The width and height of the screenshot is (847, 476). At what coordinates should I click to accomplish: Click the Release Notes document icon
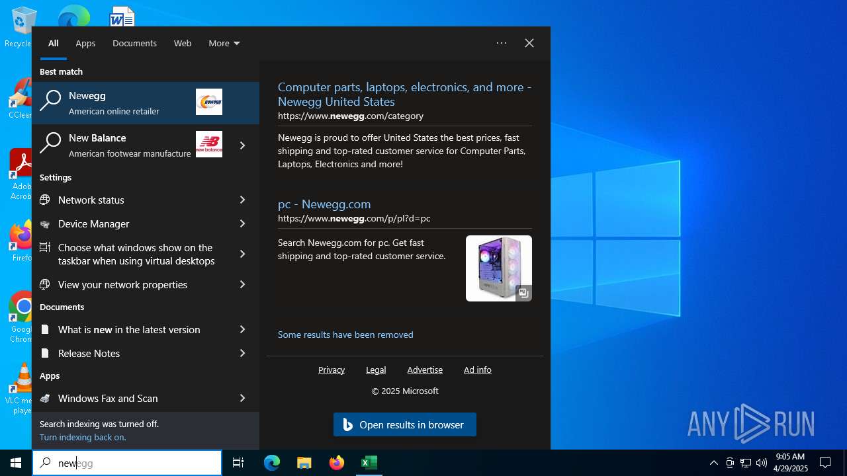[45, 353]
